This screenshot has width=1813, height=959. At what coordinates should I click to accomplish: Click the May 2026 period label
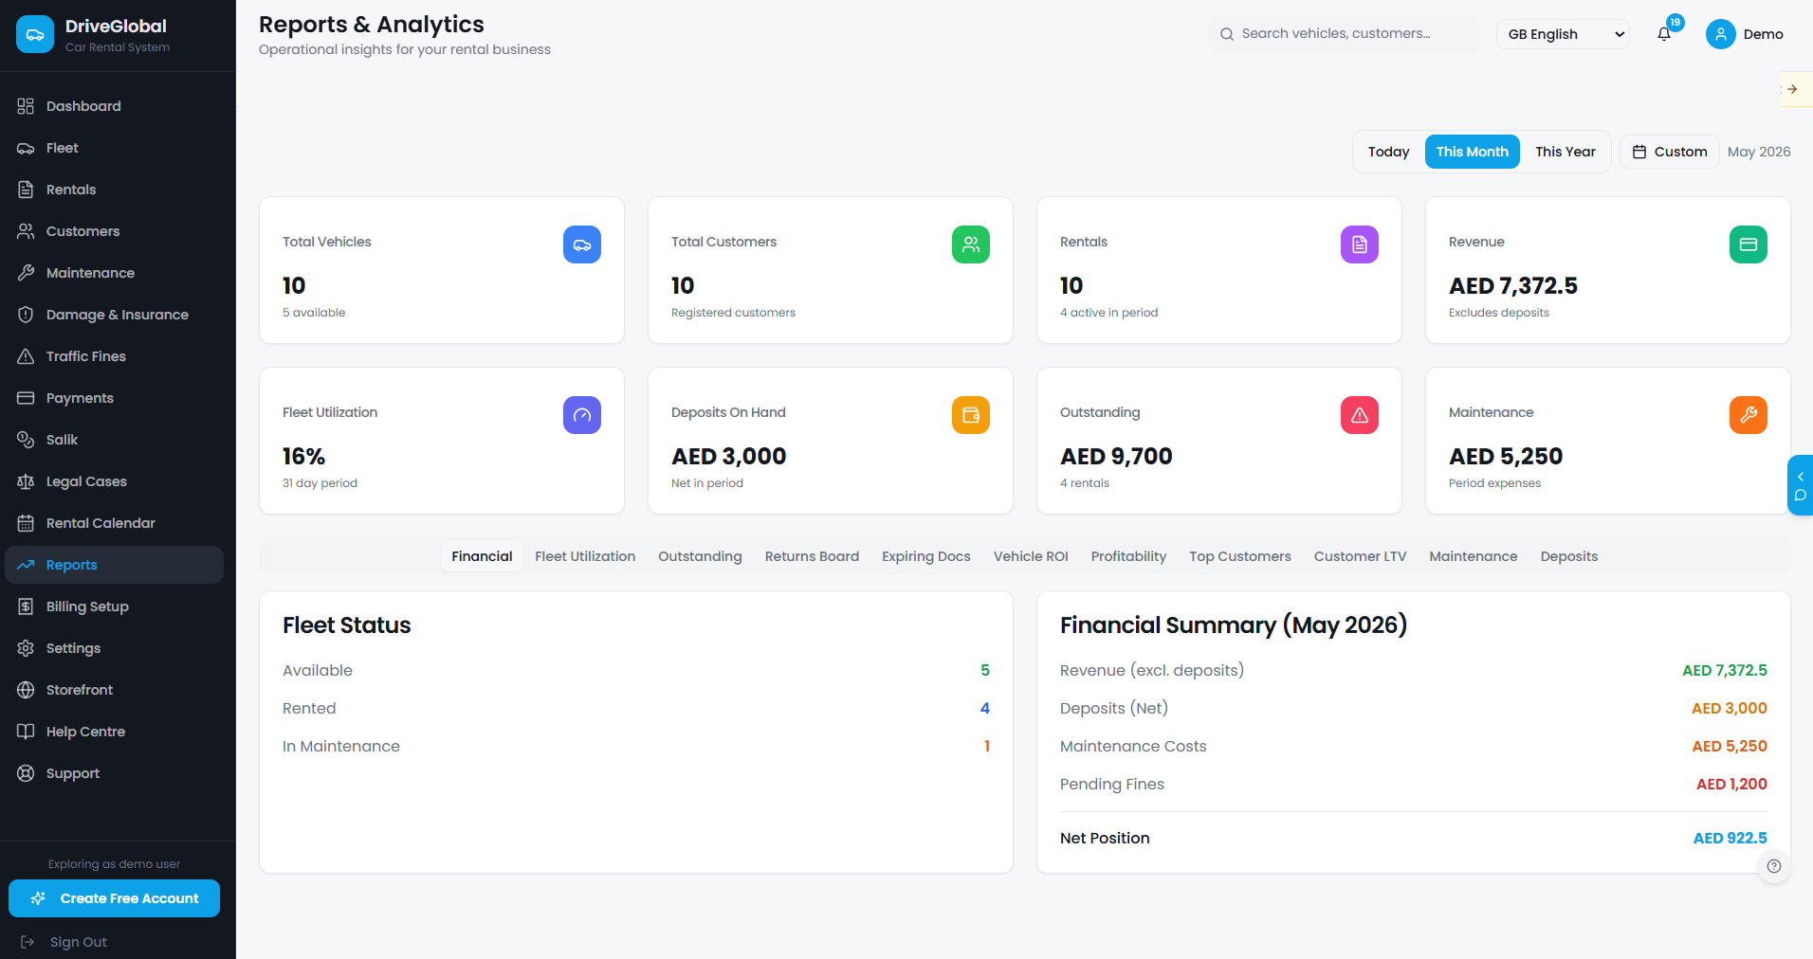[x=1759, y=152]
